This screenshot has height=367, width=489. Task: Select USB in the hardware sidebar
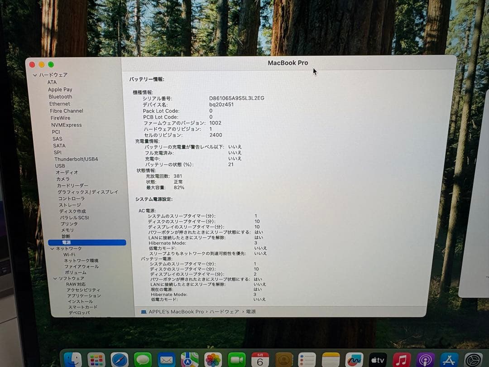tap(60, 166)
